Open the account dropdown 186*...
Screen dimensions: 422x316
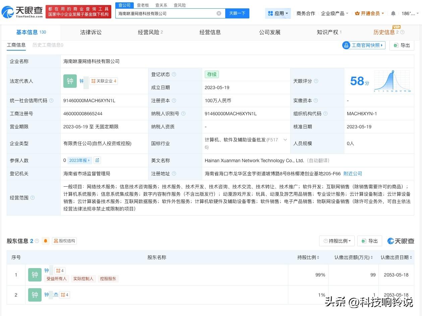[x=410, y=13]
